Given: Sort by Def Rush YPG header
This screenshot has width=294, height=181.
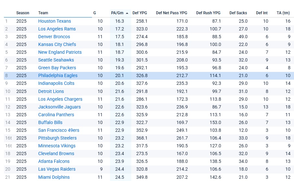Looking at the screenshot, I should (208, 13).
